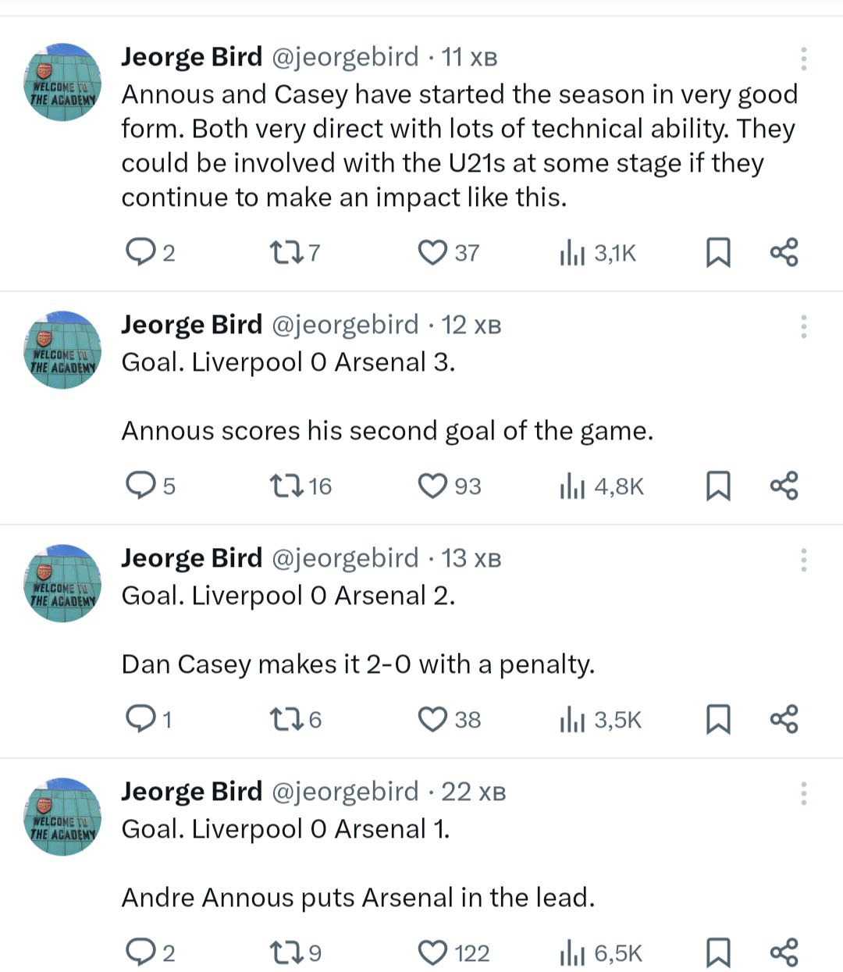Click the avatar beside the Liverpool 0 Arsenal 3 tweet
The image size is (843, 972).
click(63, 350)
